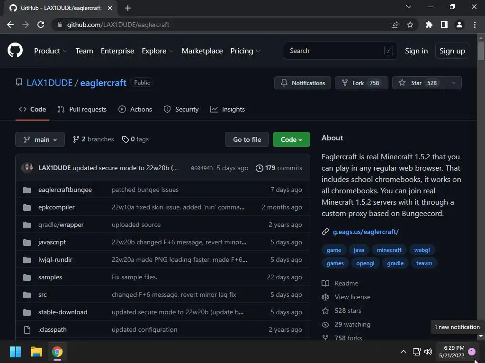Switch to the Insights tab
485x363 pixels.
227,109
